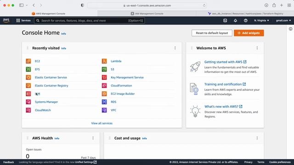Open the Lambda link
The width and height of the screenshot is (294, 165).
pos(116,61)
